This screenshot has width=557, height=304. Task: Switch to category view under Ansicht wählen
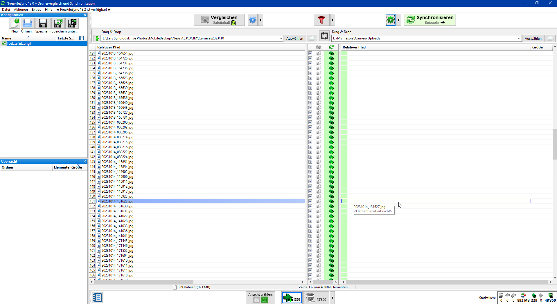[256, 300]
